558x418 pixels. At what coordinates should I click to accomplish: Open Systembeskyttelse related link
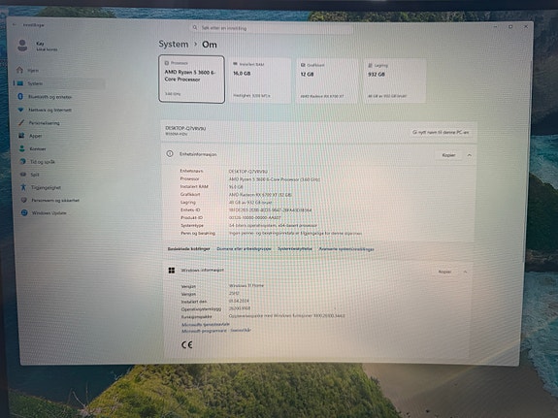[295, 248]
